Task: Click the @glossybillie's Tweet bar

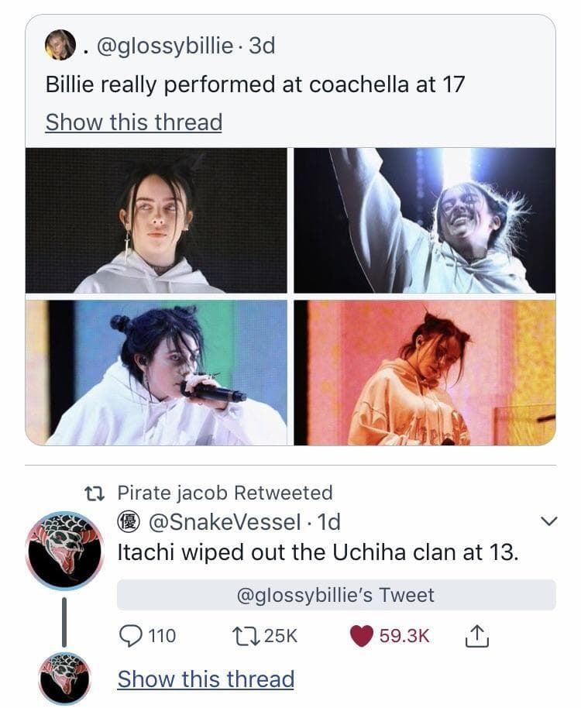Action: pos(335,595)
